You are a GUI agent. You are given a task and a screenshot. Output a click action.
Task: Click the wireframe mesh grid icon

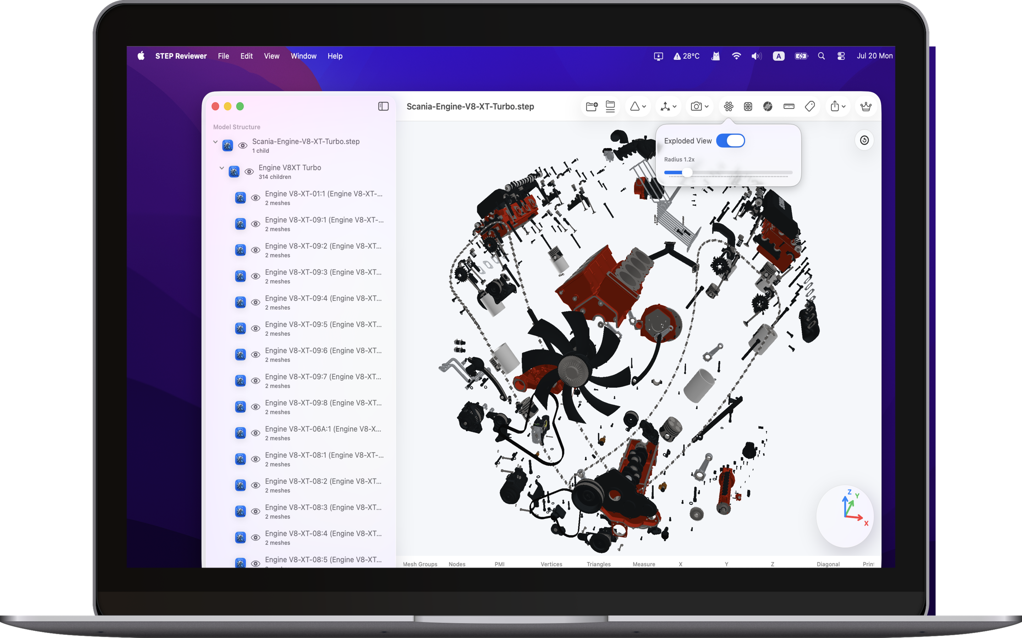point(748,106)
